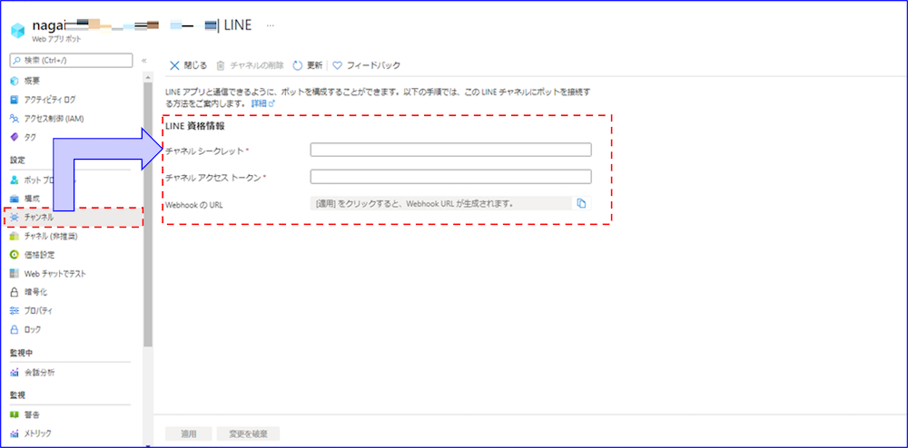Click the 更新 refresh command
This screenshot has height=448, width=908.
(x=308, y=65)
